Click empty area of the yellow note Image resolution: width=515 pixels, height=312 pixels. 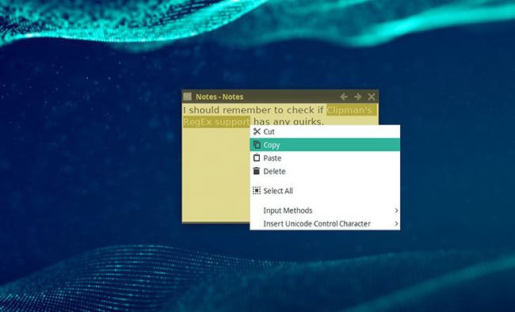point(216,174)
